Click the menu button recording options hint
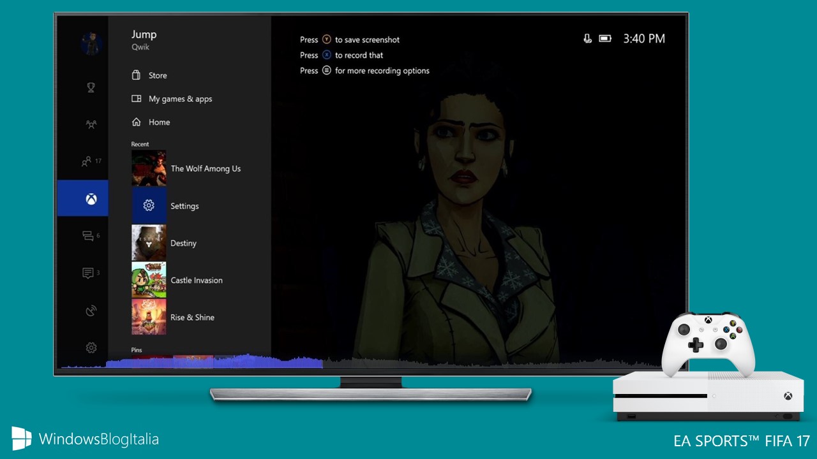This screenshot has width=817, height=459. point(327,70)
